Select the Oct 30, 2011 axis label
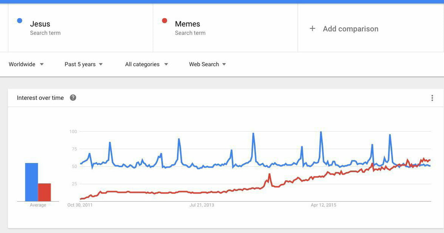The image size is (444, 233). (x=80, y=205)
